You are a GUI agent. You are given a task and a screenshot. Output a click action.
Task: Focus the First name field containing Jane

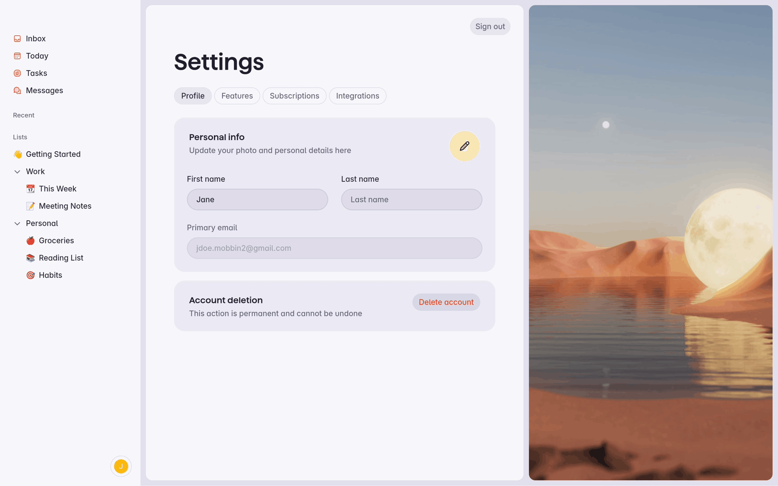(257, 200)
